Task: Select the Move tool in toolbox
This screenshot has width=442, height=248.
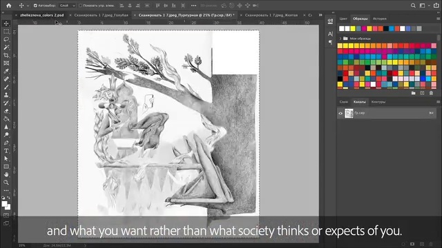Action: click(6, 23)
